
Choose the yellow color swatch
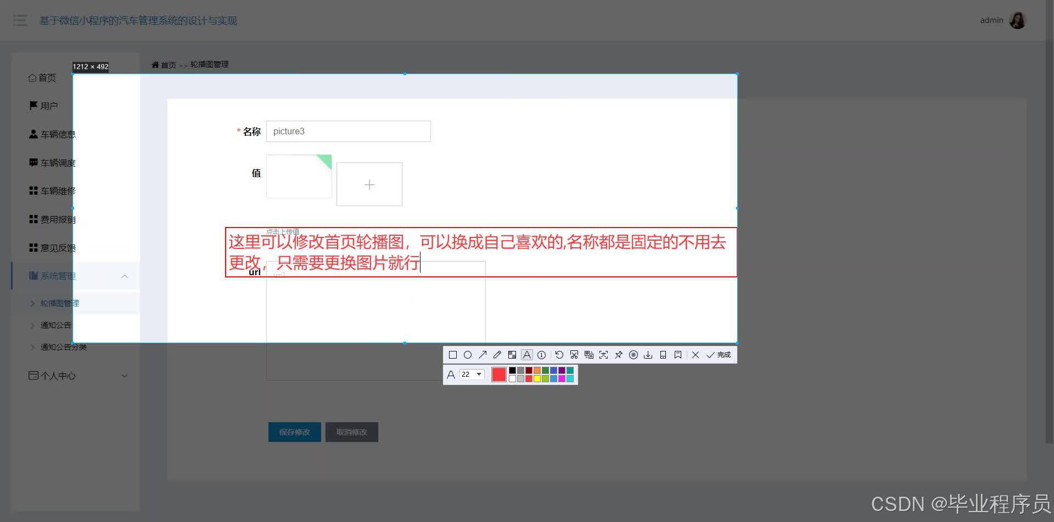pos(537,378)
